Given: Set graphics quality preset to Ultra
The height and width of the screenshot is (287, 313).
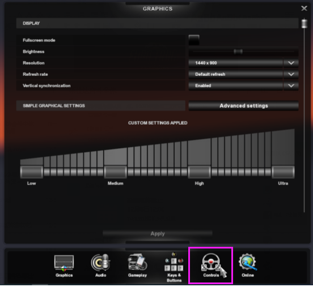Looking at the screenshot, I should (283, 172).
